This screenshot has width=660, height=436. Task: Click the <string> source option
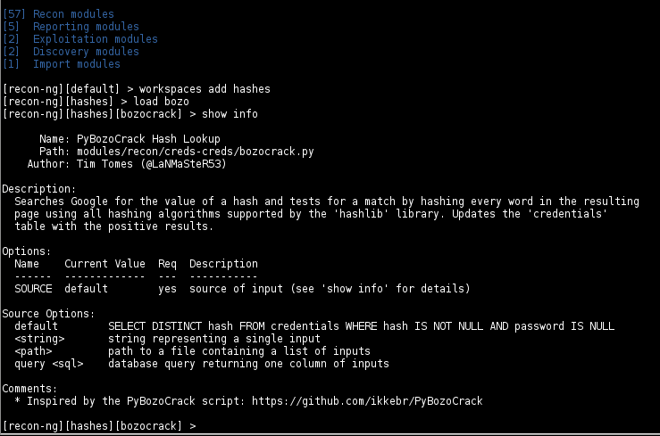(x=39, y=339)
